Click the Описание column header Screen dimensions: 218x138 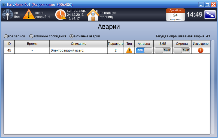click(x=78, y=44)
